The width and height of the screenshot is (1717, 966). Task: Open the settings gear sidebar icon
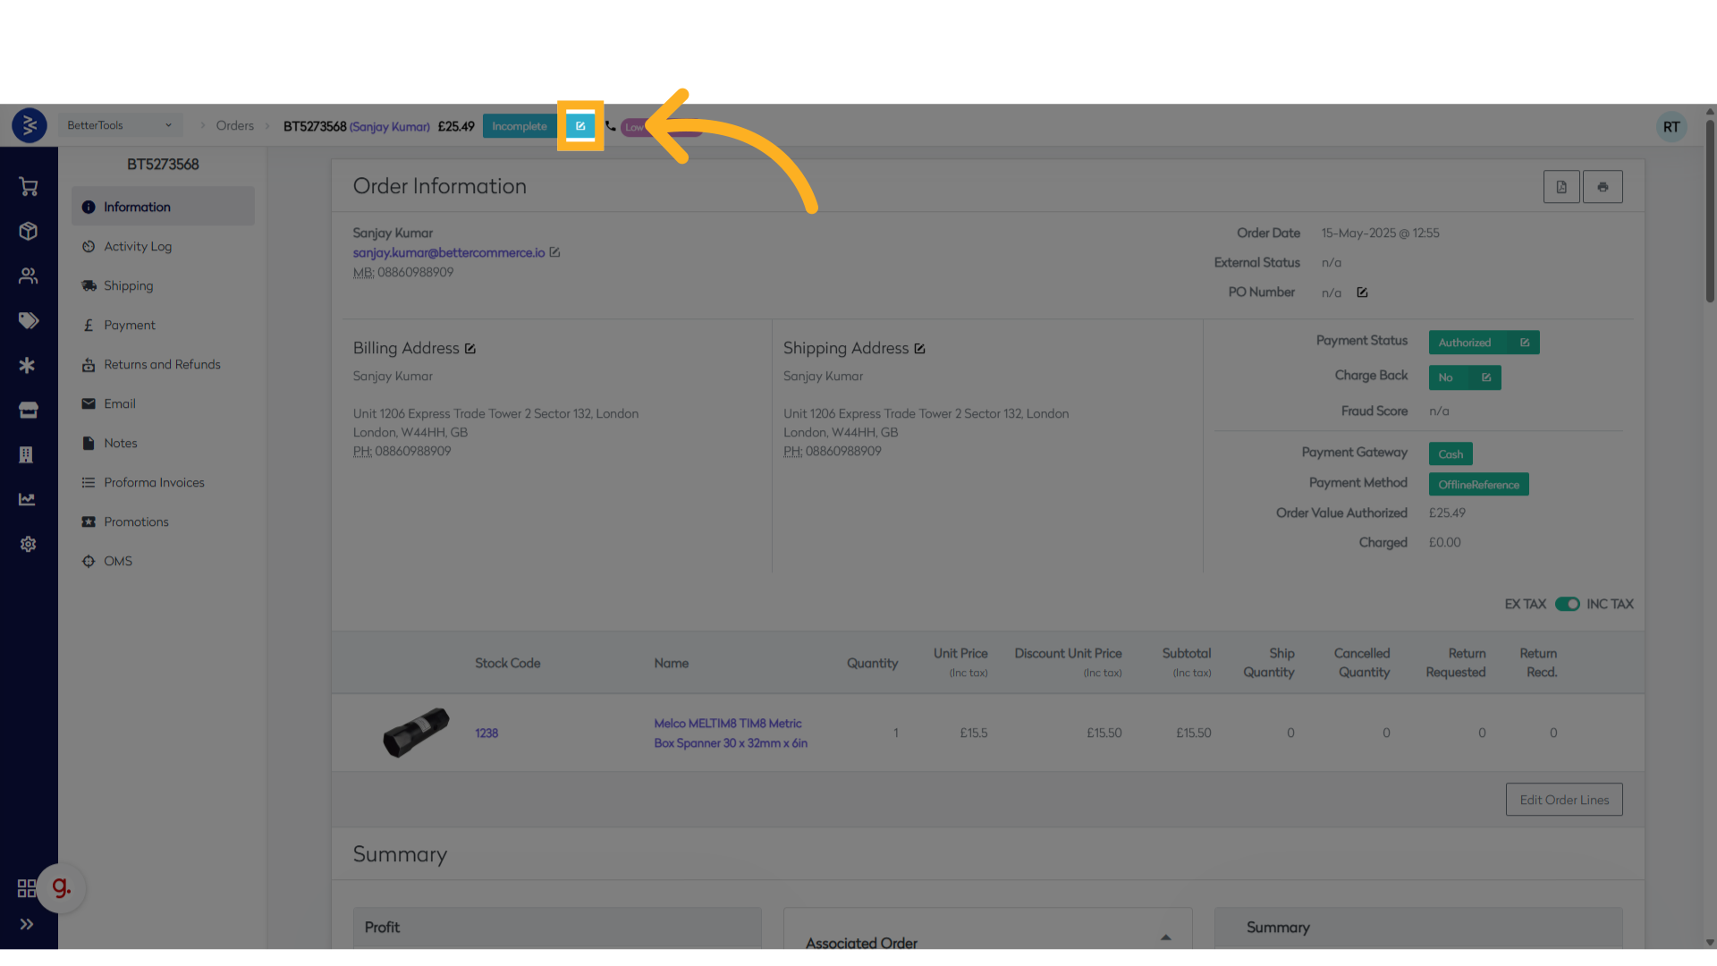(x=28, y=544)
